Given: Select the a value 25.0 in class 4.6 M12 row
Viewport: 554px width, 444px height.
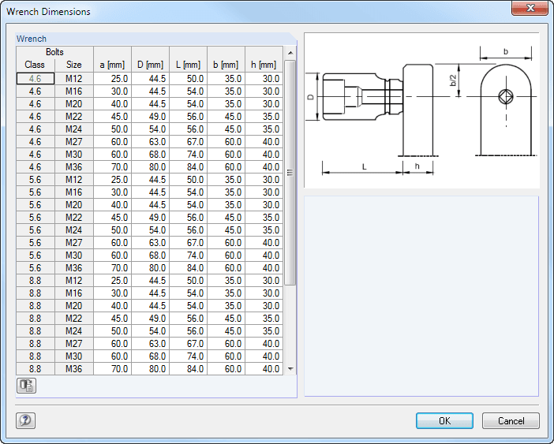Looking at the screenshot, I should coord(112,78).
